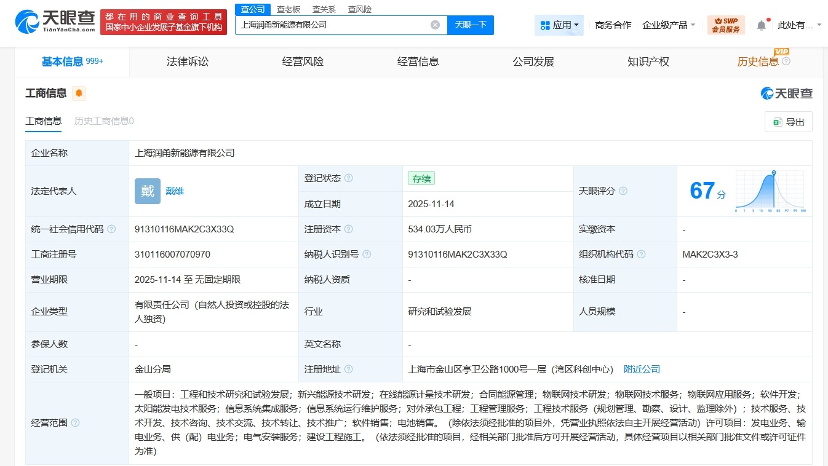Select the 查老板 search tab
The height and width of the screenshot is (466, 828).
[x=287, y=9]
